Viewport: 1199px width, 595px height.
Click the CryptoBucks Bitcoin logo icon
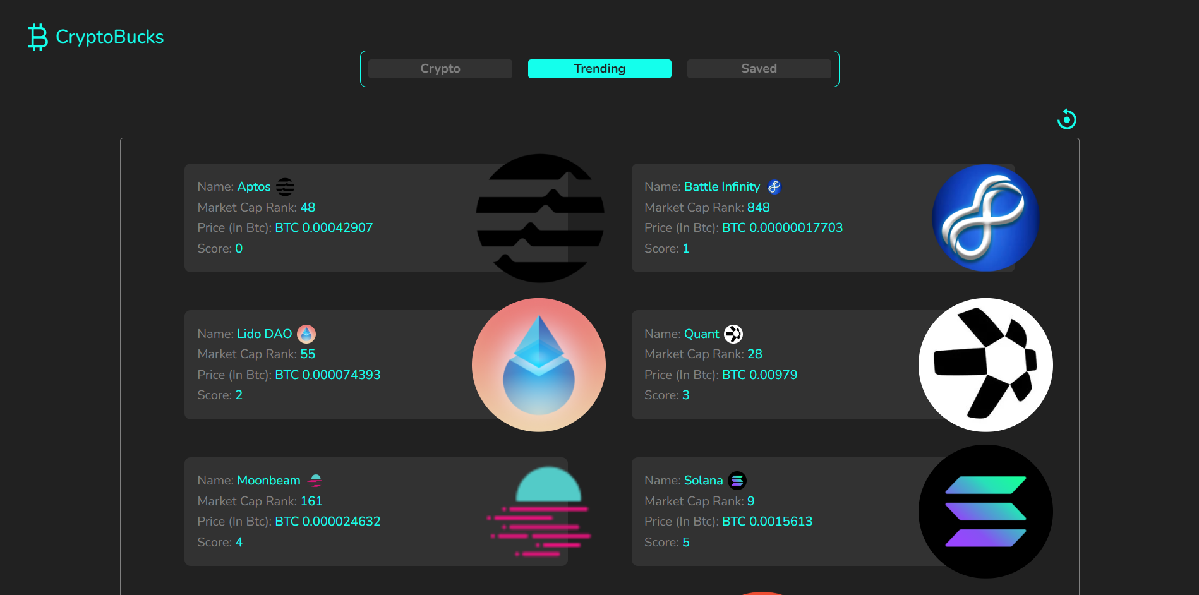[38, 37]
